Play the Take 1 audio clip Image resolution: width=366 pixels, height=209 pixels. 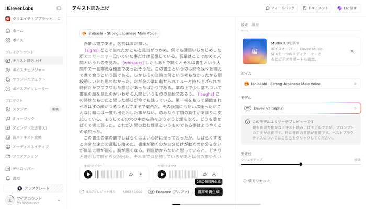(x=88, y=175)
